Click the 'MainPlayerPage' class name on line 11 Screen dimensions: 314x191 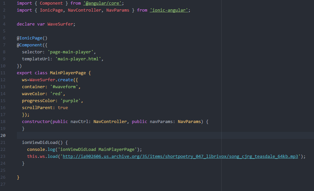[68, 73]
